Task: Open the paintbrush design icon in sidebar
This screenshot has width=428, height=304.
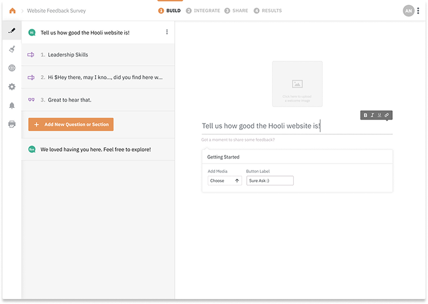Action: pos(12,49)
